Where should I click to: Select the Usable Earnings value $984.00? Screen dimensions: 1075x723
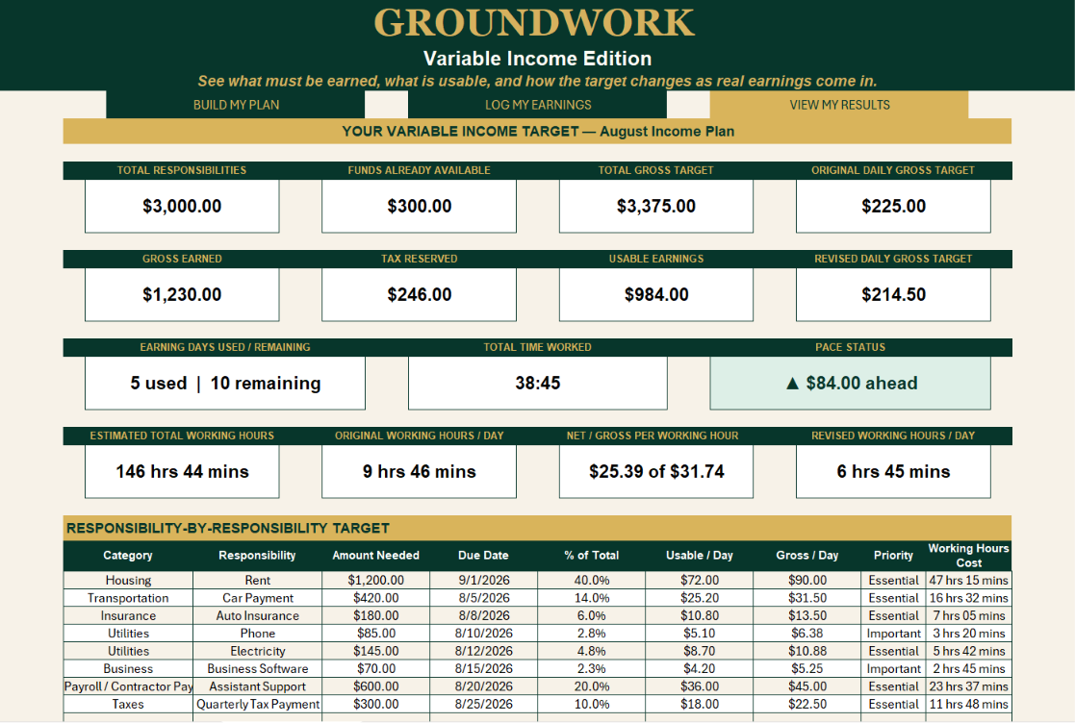pos(656,294)
